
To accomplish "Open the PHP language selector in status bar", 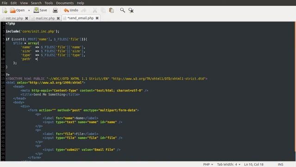I will 208,164.
